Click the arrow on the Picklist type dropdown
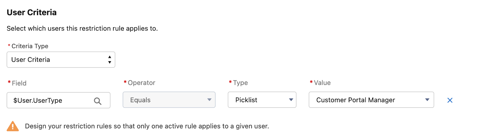 pyautogui.click(x=291, y=100)
